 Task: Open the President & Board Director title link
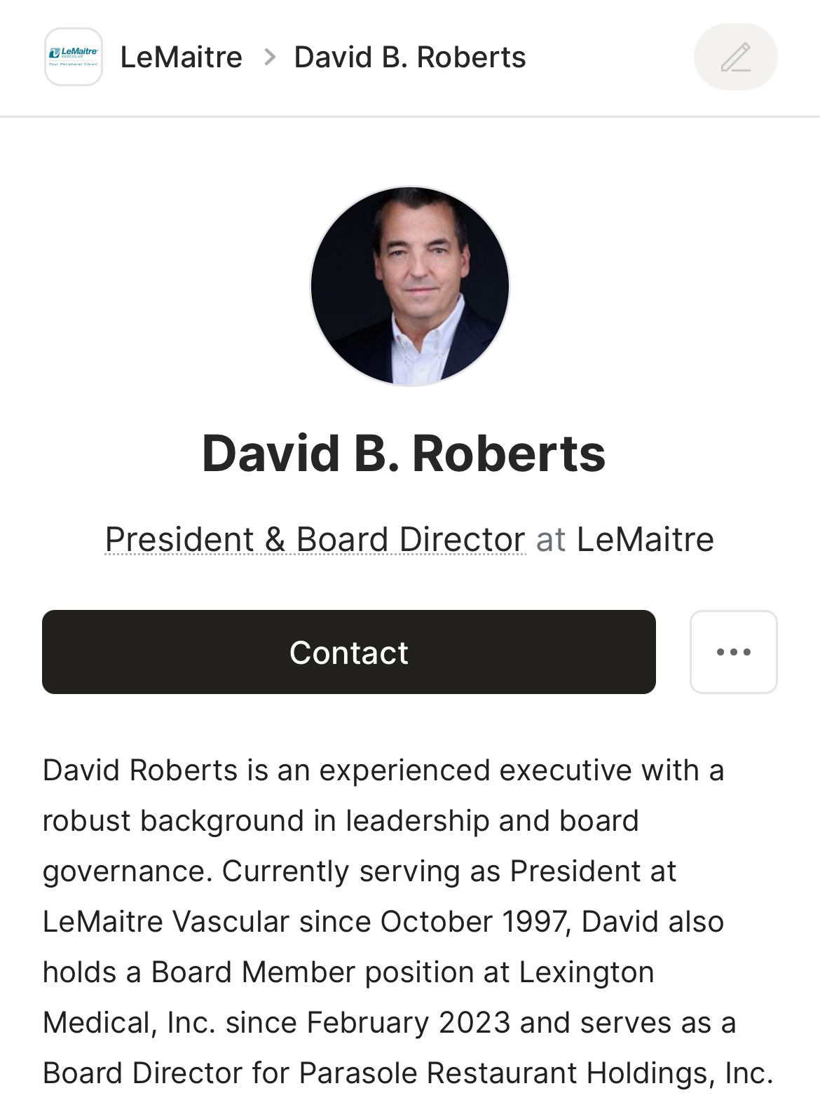click(315, 539)
